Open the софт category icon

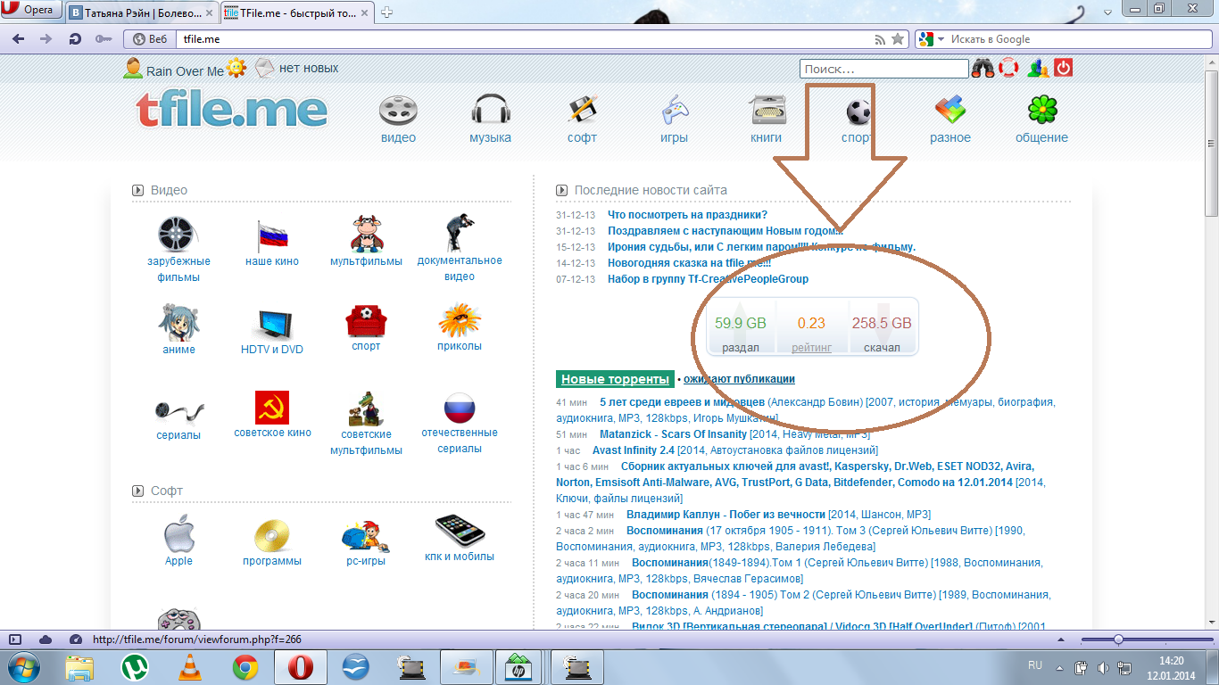pyautogui.click(x=582, y=111)
